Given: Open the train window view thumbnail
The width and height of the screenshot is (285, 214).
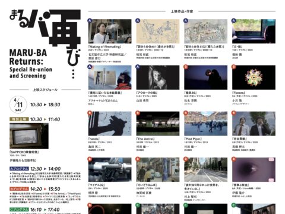Looking at the screenshot, I should (254, 32).
